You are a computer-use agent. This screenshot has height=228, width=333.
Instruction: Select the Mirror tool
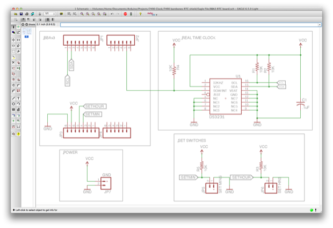pyautogui.click(x=13, y=46)
